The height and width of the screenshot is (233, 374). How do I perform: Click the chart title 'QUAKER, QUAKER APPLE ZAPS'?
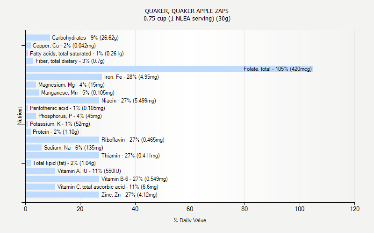coord(187,11)
